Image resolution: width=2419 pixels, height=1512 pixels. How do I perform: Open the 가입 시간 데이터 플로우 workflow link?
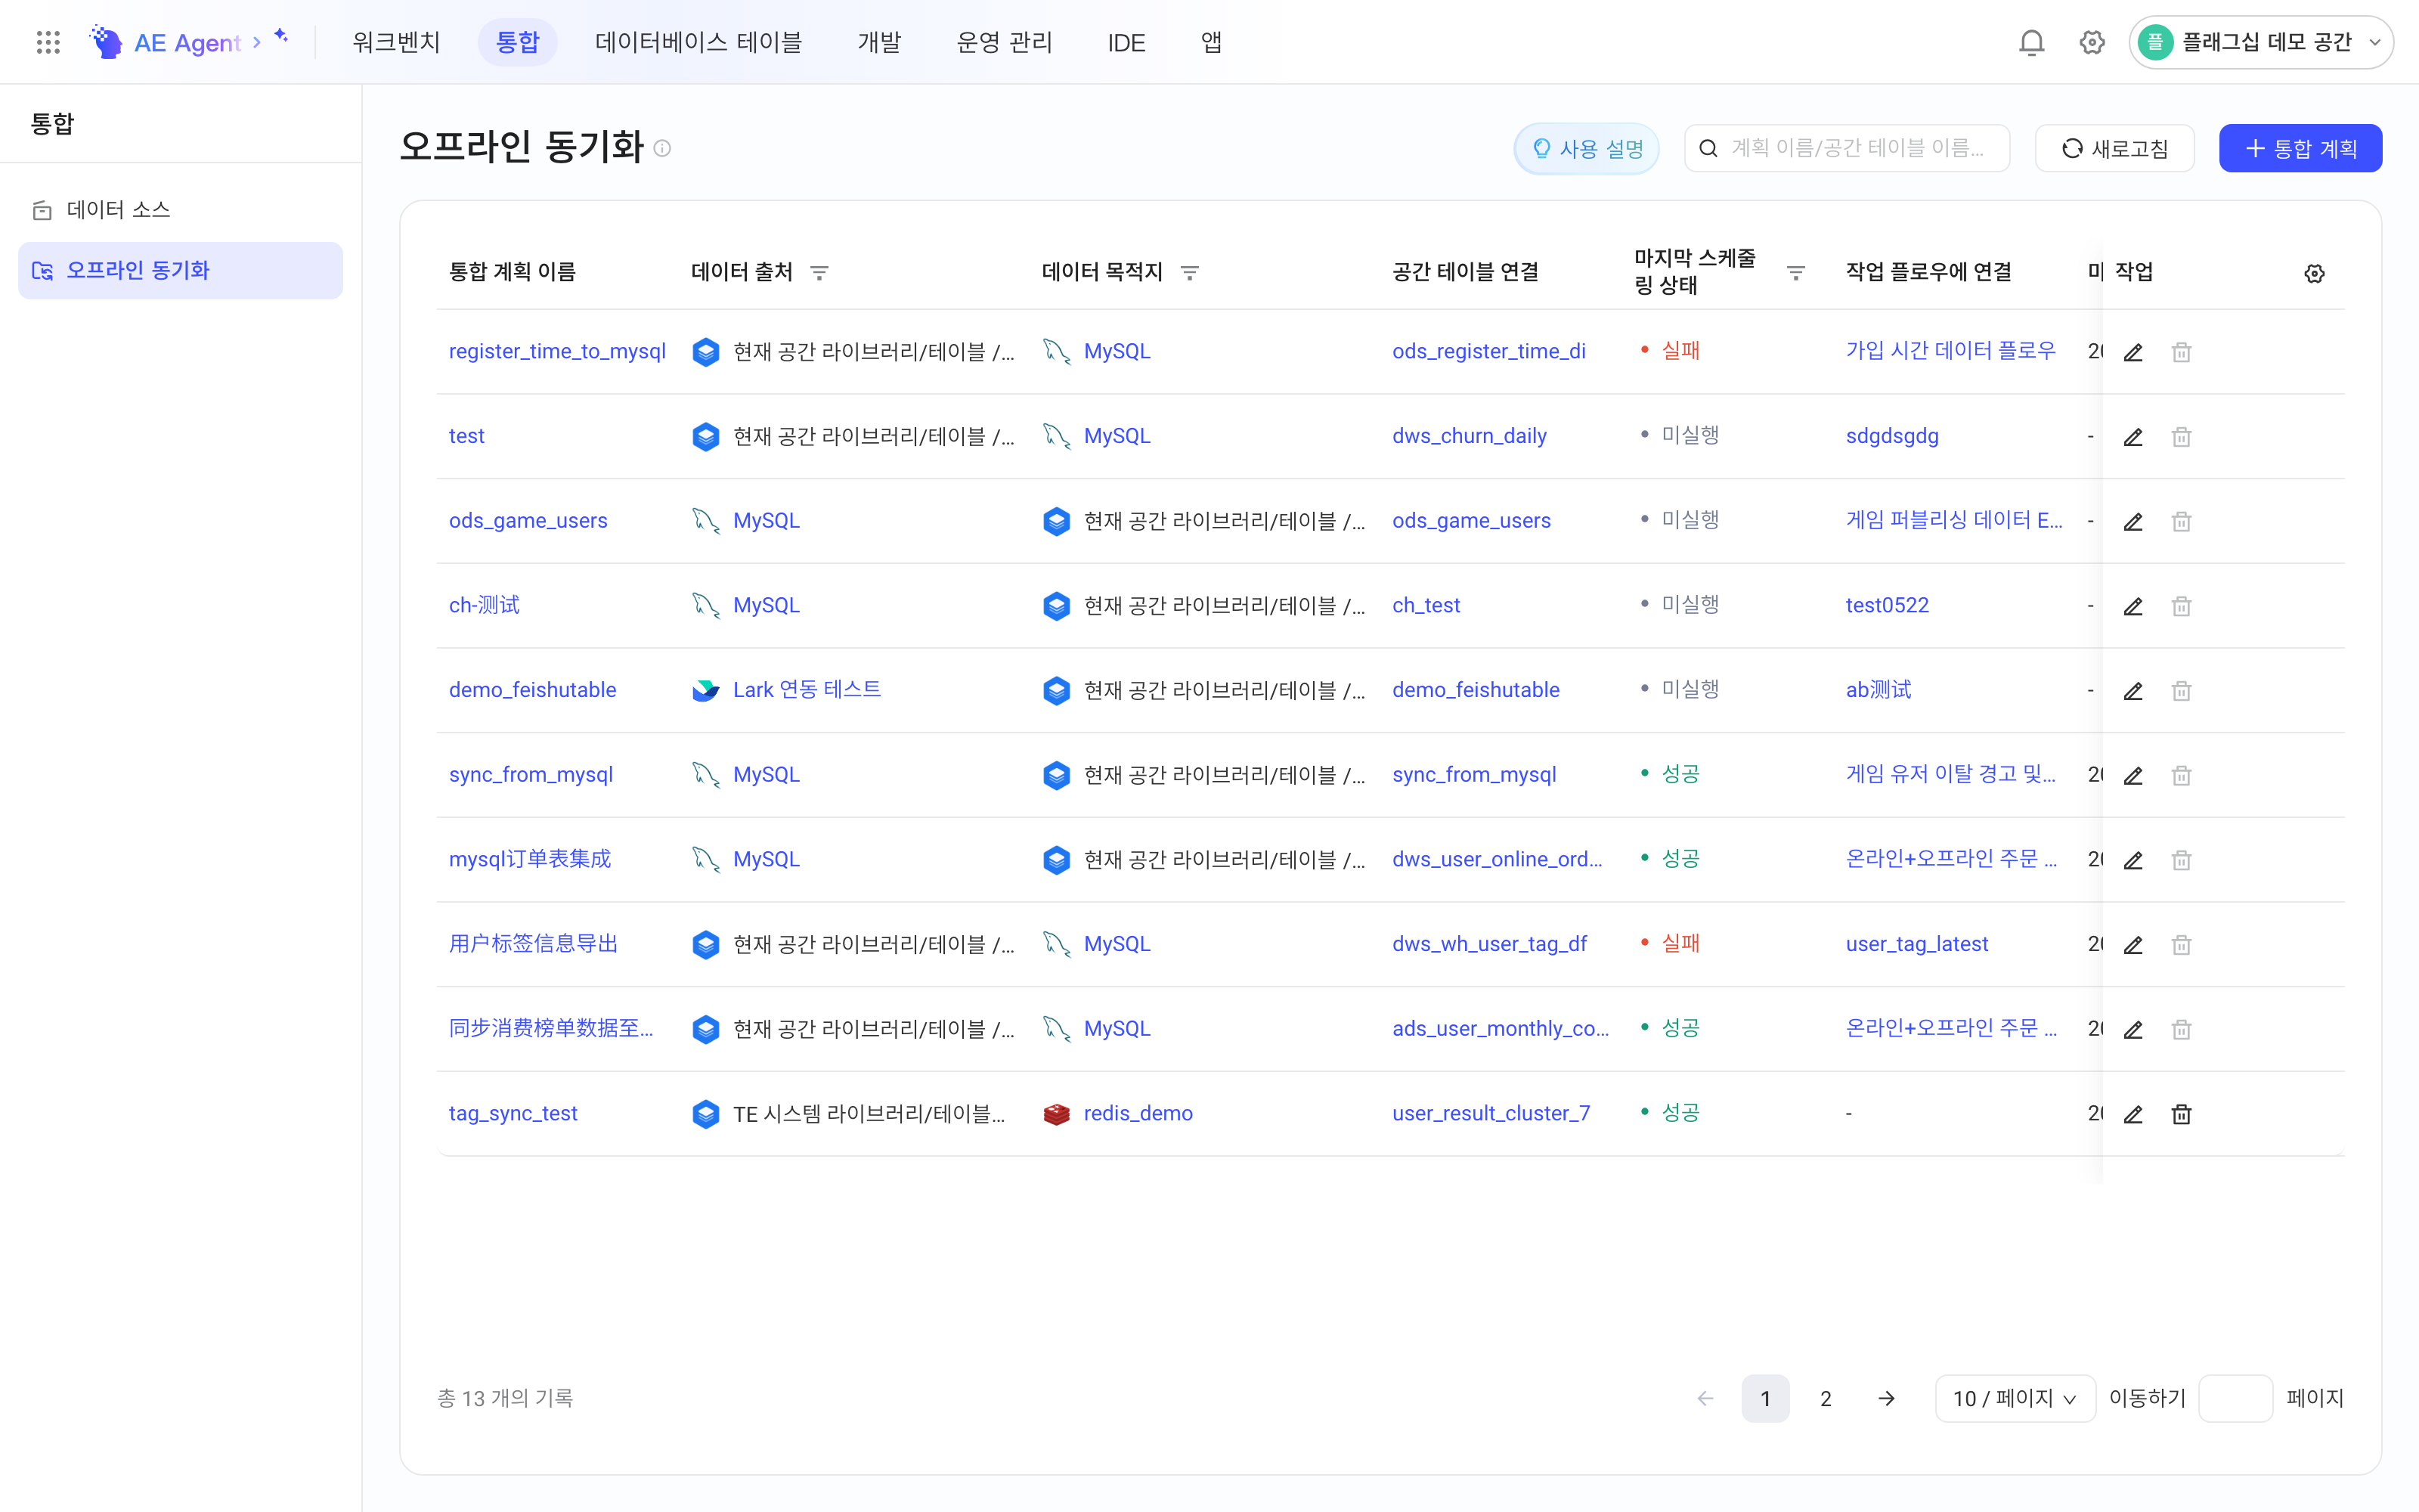(x=1950, y=351)
